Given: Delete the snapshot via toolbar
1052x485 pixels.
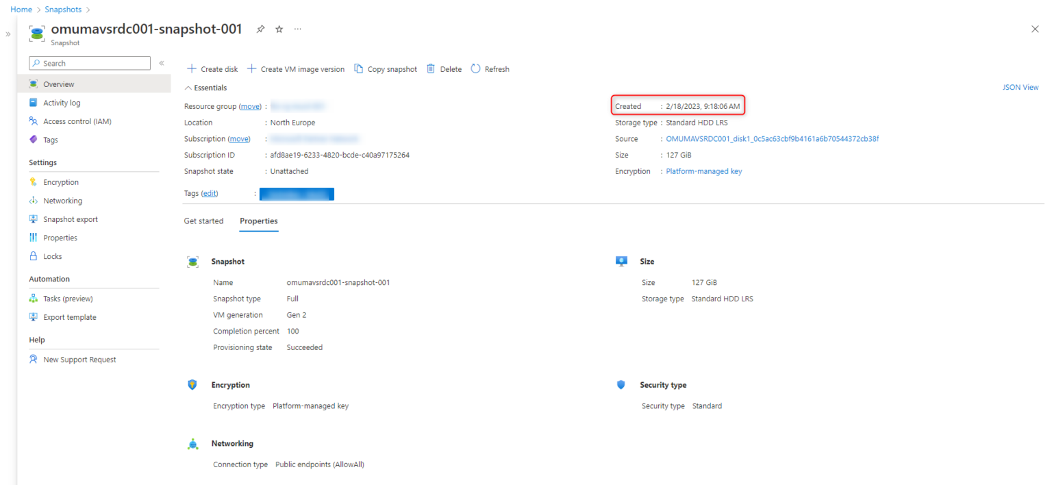Looking at the screenshot, I should (444, 69).
